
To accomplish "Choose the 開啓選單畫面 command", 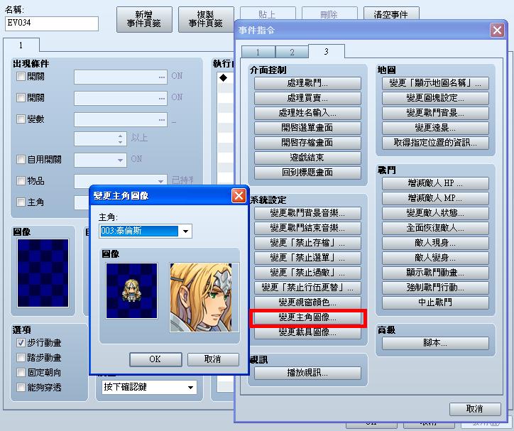I will point(307,128).
